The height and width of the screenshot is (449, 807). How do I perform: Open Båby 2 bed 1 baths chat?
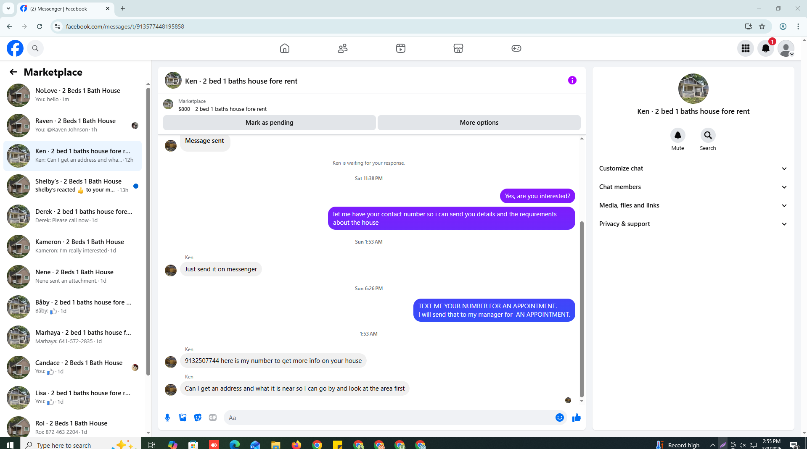click(x=72, y=307)
